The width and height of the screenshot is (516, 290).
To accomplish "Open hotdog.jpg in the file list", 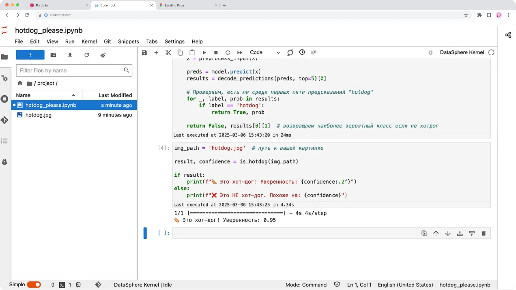I will tap(38, 115).
